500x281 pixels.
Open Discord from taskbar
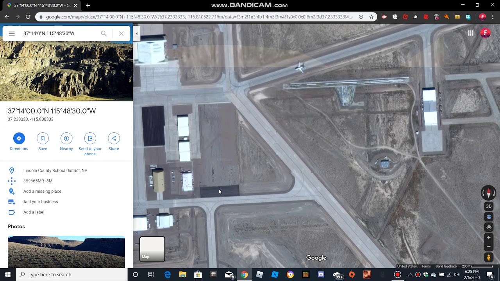[x=321, y=275]
